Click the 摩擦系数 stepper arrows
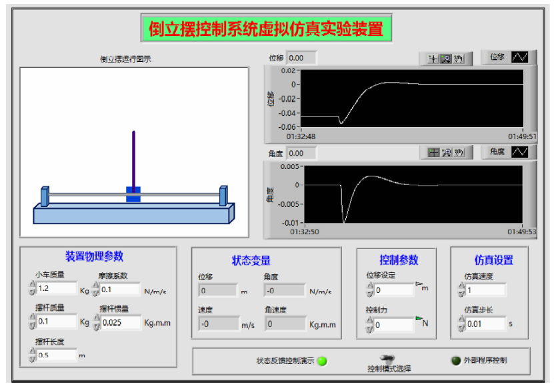This screenshot has width=554, height=388. click(x=95, y=290)
